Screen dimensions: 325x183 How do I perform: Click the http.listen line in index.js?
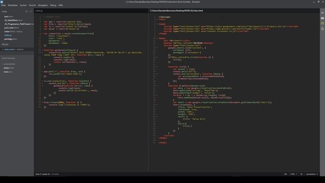pos(62,102)
